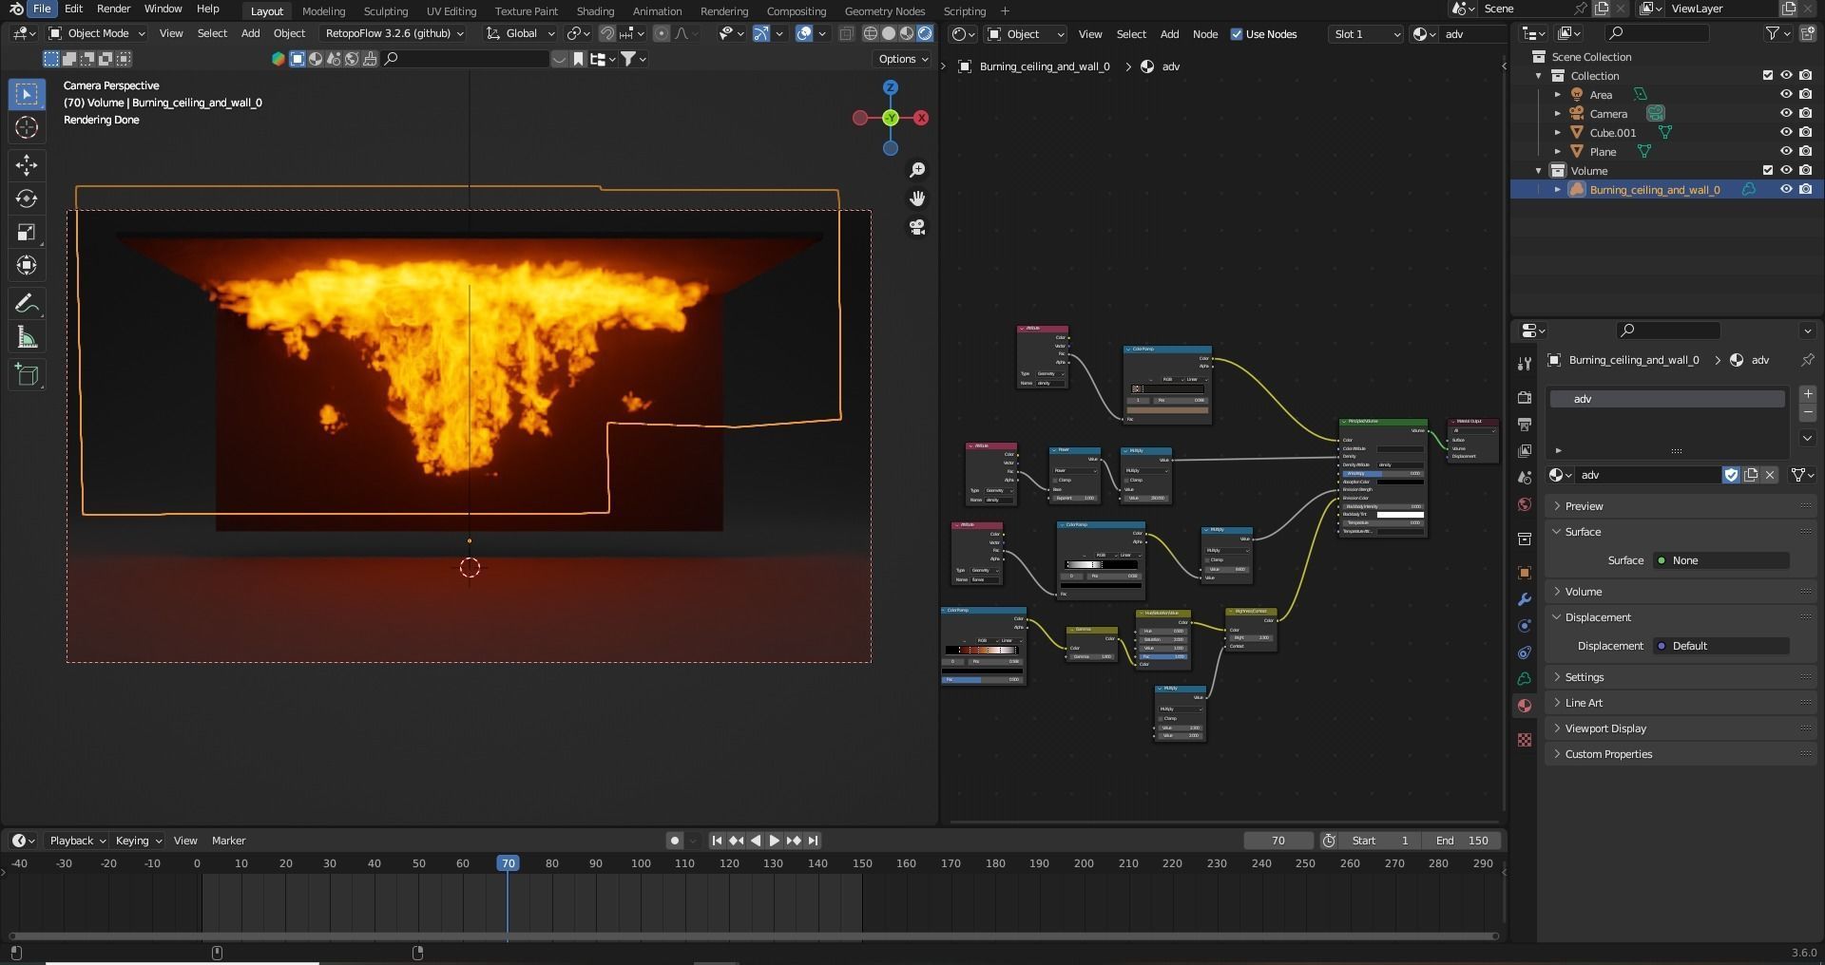Jump to the end frame
Image resolution: width=1825 pixels, height=965 pixels.
(813, 841)
